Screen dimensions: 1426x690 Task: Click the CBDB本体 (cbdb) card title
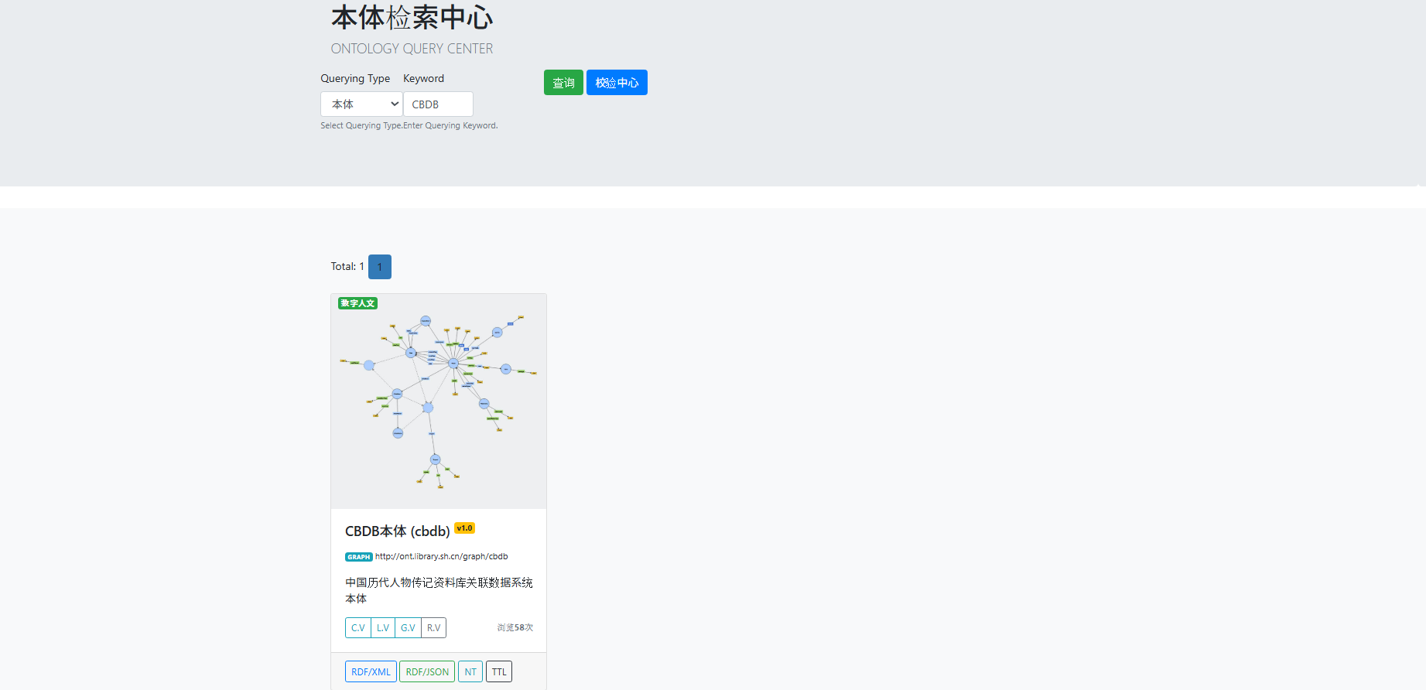(x=397, y=531)
